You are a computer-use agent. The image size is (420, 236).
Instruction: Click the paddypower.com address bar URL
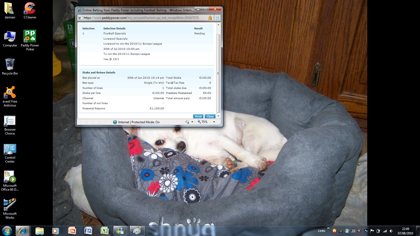tap(141, 18)
